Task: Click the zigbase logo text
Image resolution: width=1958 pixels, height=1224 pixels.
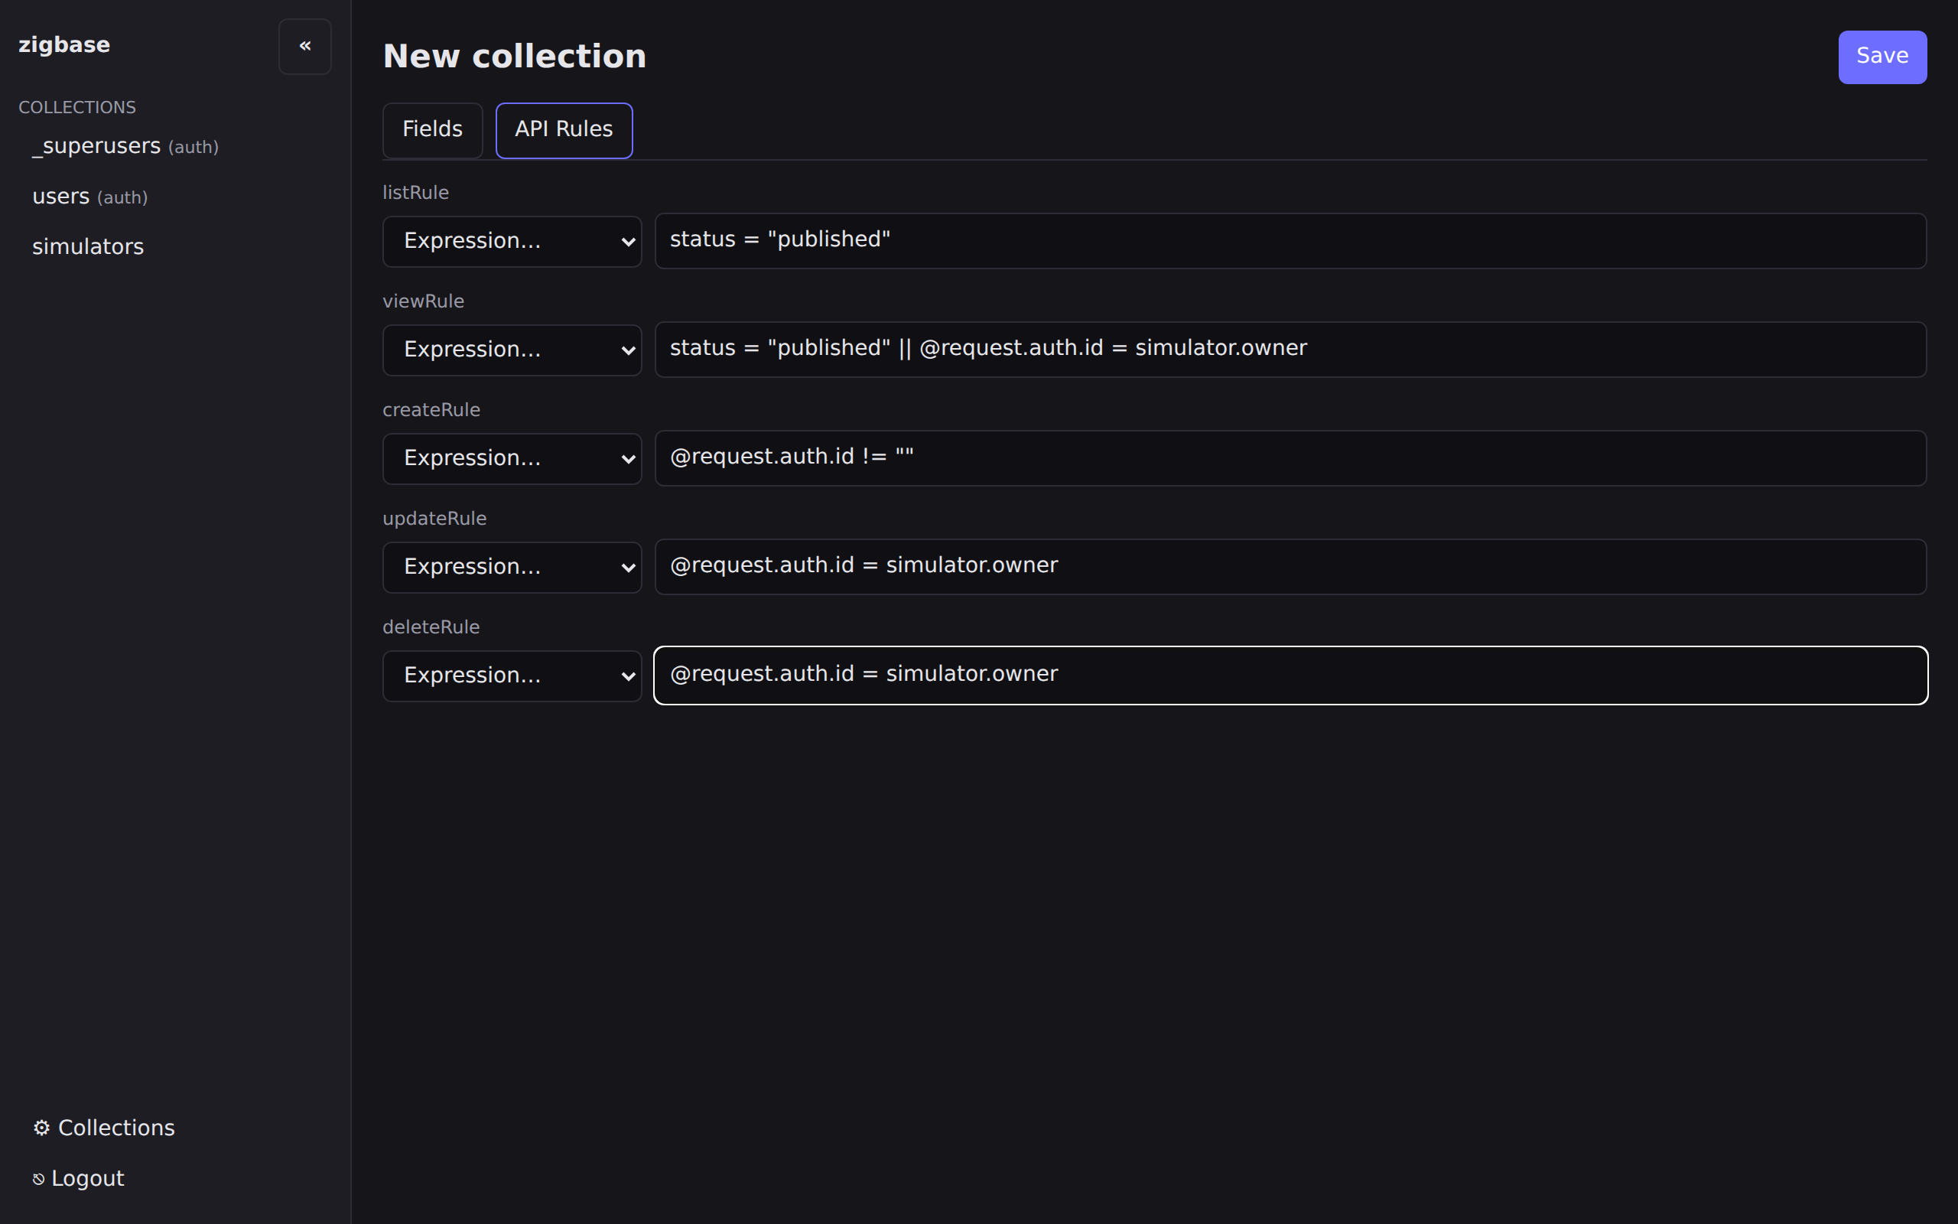Action: point(65,44)
